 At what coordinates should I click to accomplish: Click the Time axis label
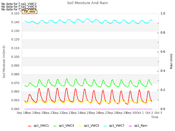tap(155, 117)
